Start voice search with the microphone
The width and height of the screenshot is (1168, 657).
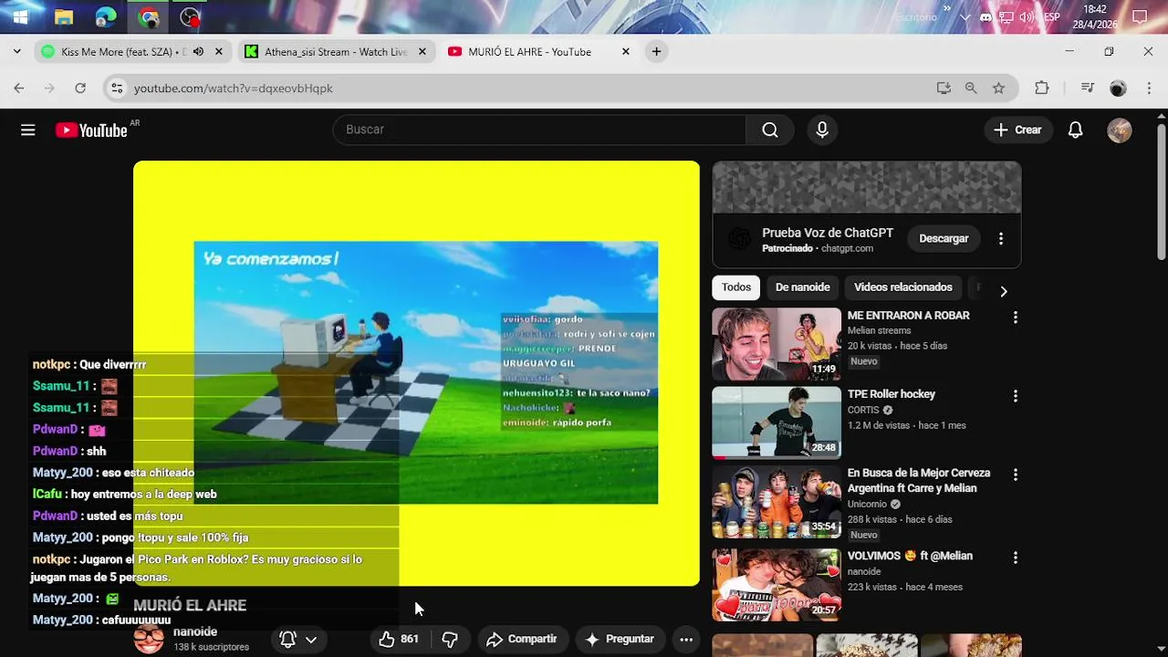(x=822, y=130)
